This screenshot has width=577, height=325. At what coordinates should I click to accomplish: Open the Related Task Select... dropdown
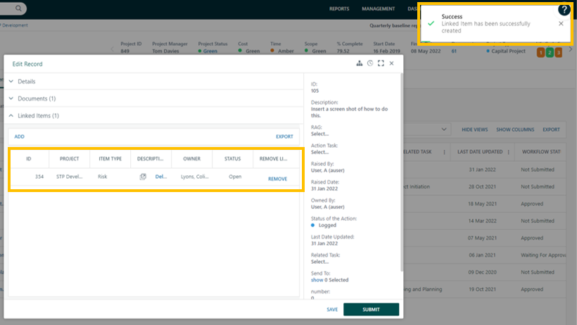319,262
